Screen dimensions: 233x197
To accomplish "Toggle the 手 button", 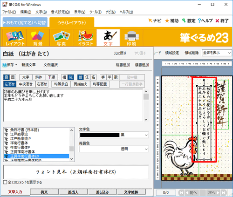I will click(x=103, y=77).
